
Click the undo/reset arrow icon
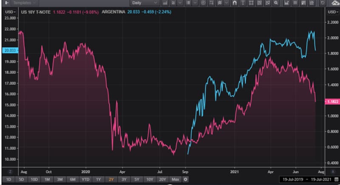point(323,3)
